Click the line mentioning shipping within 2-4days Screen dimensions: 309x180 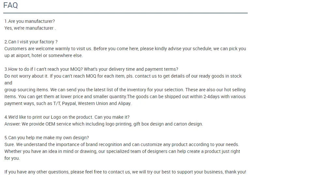pos(125,97)
